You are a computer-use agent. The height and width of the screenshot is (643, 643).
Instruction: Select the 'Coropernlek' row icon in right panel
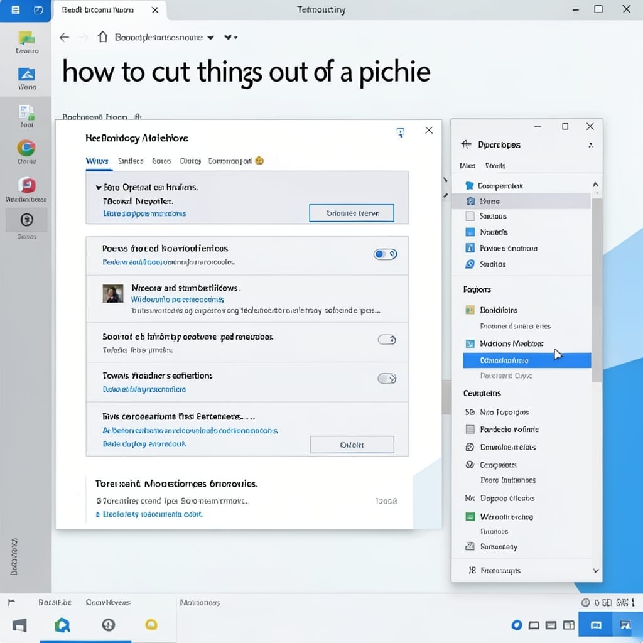point(470,186)
